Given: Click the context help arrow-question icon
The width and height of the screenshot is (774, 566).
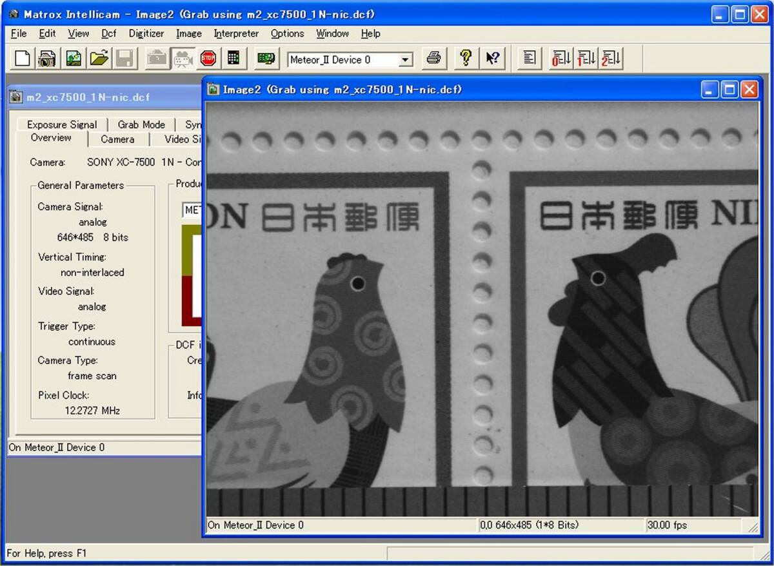Looking at the screenshot, I should point(491,59).
